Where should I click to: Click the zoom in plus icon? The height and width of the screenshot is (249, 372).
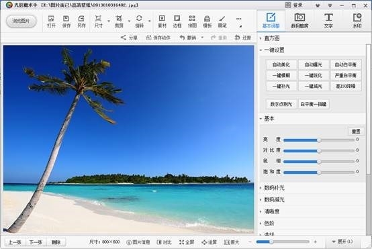[x=316, y=242]
